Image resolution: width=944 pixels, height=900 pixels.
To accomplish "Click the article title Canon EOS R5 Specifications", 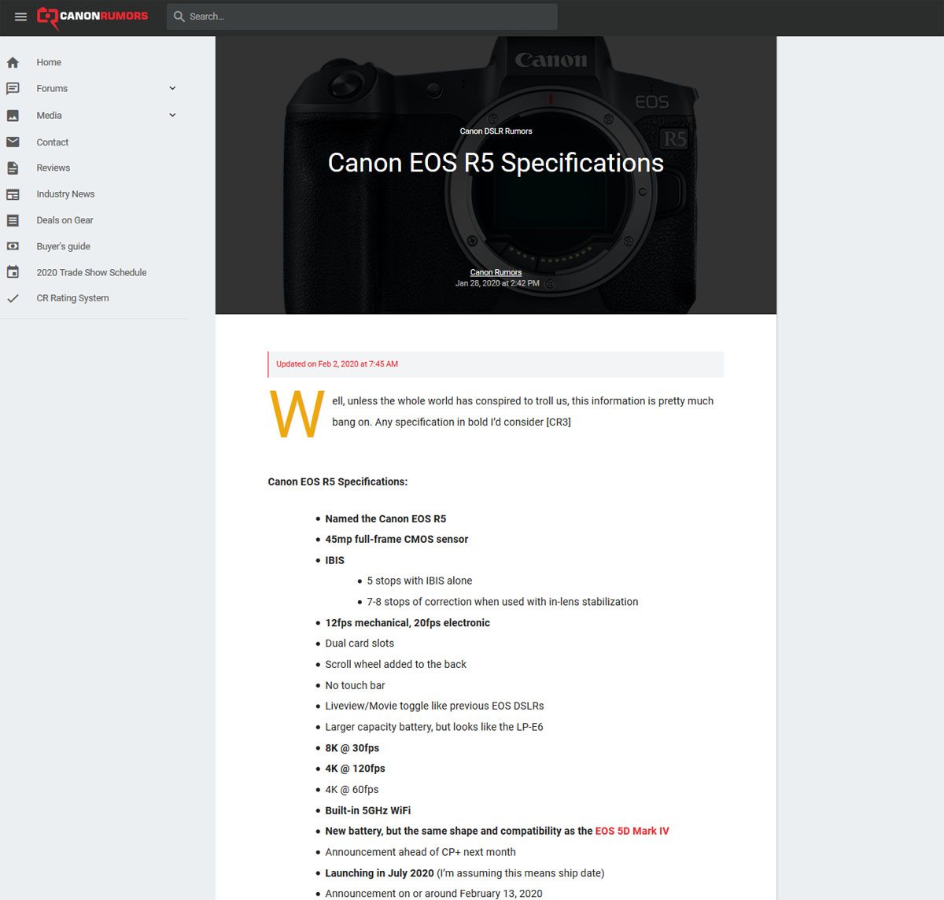I will pyautogui.click(x=496, y=163).
